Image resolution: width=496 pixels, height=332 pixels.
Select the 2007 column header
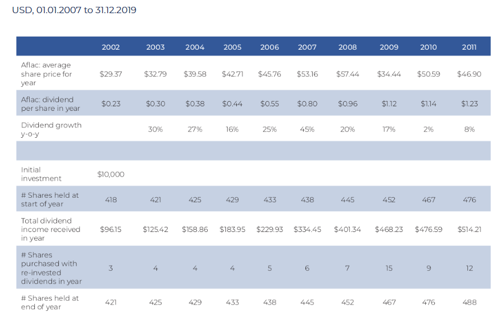coord(307,47)
